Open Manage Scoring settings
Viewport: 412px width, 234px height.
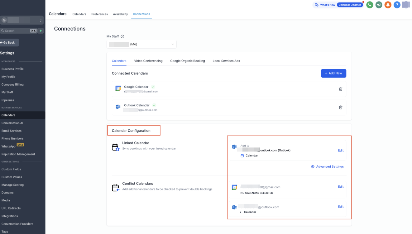pos(12,185)
